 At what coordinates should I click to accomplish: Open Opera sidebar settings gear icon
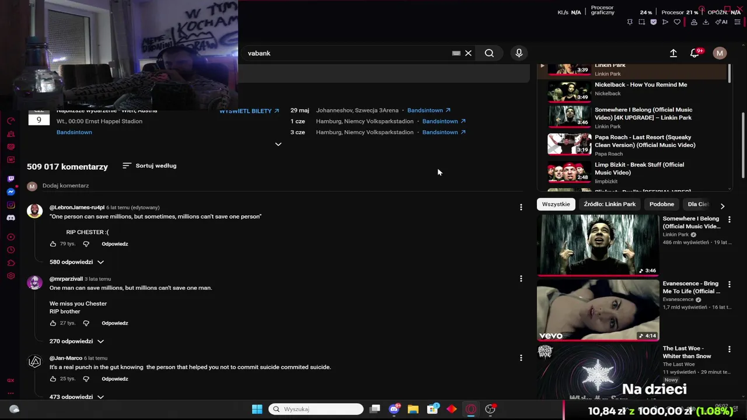click(11, 276)
